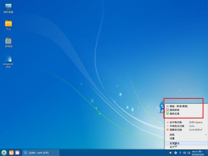Open the network disconnected tray icon
Viewport: 208px width, 156px height.
pyautogui.click(x=189, y=153)
